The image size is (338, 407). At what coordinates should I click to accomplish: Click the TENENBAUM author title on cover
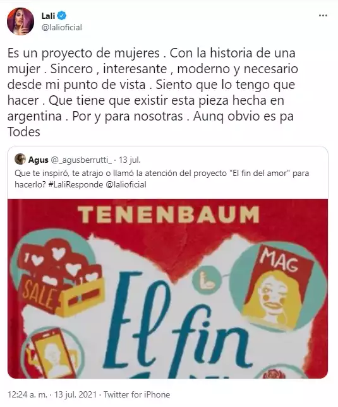point(169,215)
